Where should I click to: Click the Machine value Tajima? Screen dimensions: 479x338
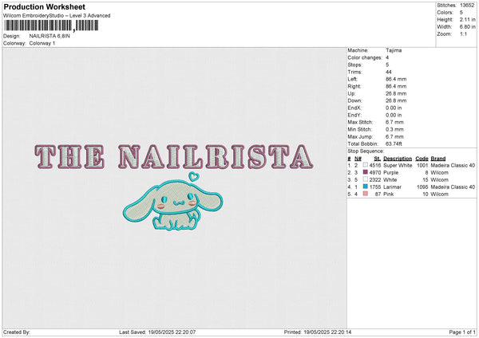pos(394,50)
